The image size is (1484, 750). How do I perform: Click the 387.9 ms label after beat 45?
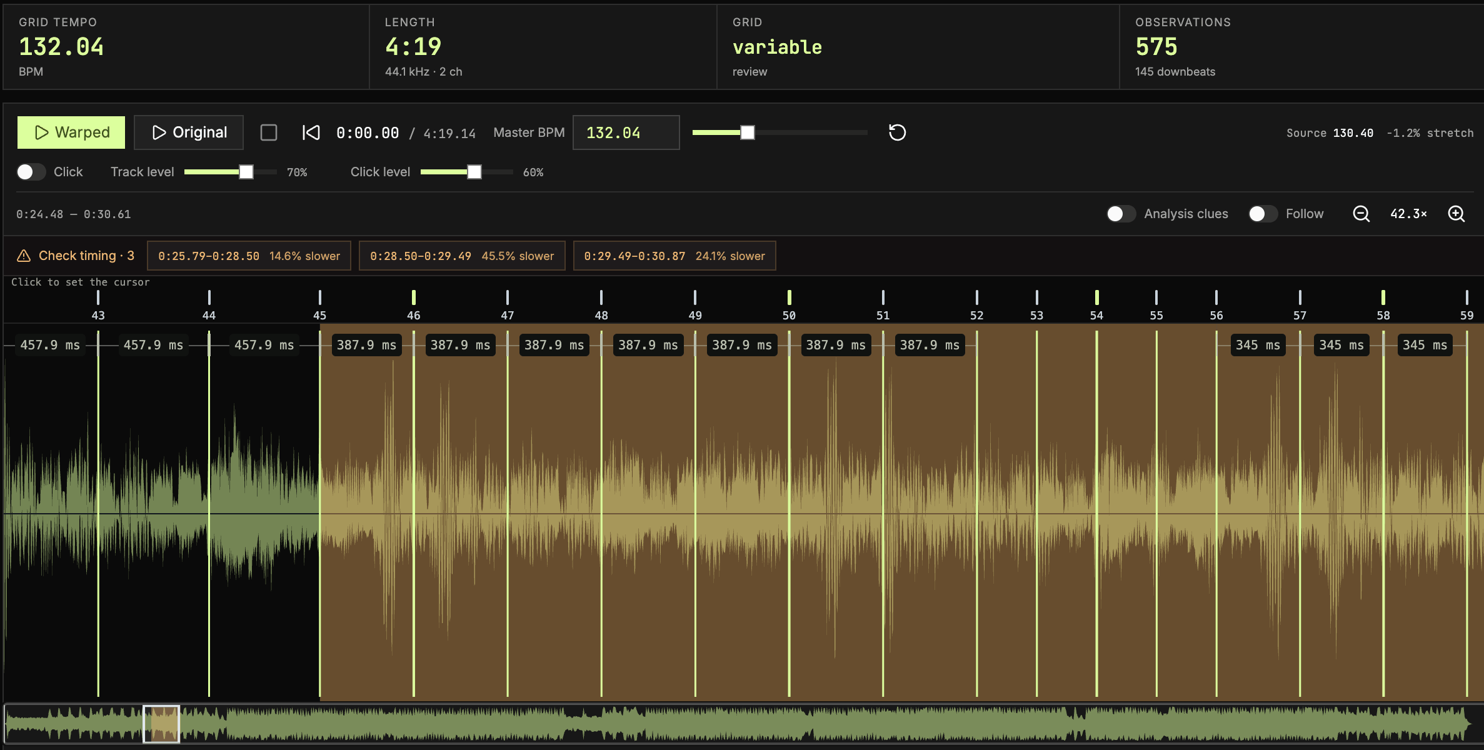366,345
